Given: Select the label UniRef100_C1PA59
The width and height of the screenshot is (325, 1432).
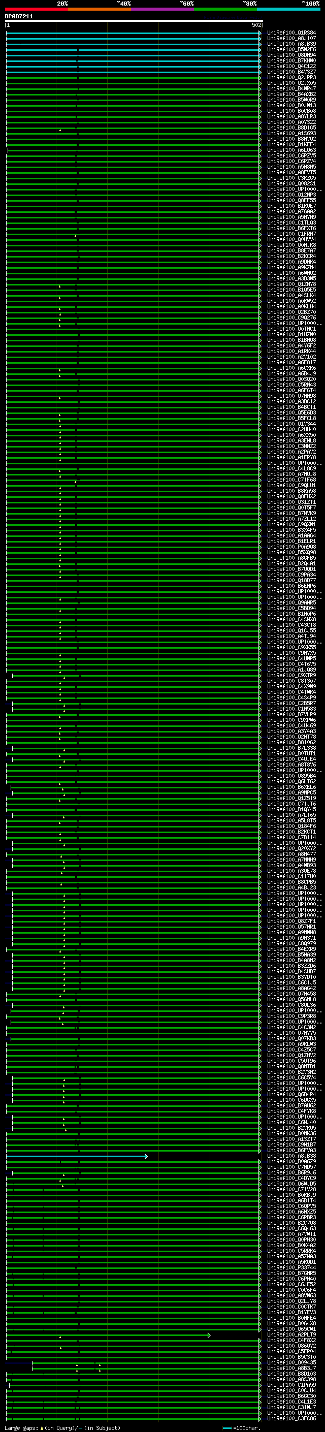Looking at the screenshot, I should click(x=291, y=1385).
